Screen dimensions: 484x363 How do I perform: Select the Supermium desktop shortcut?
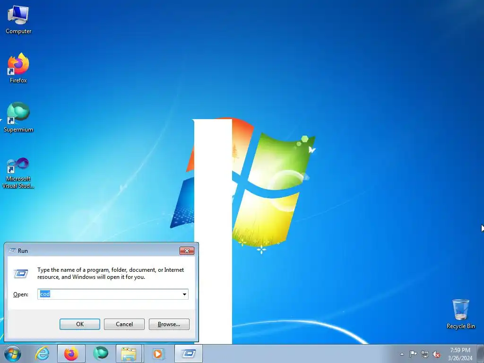(18, 117)
